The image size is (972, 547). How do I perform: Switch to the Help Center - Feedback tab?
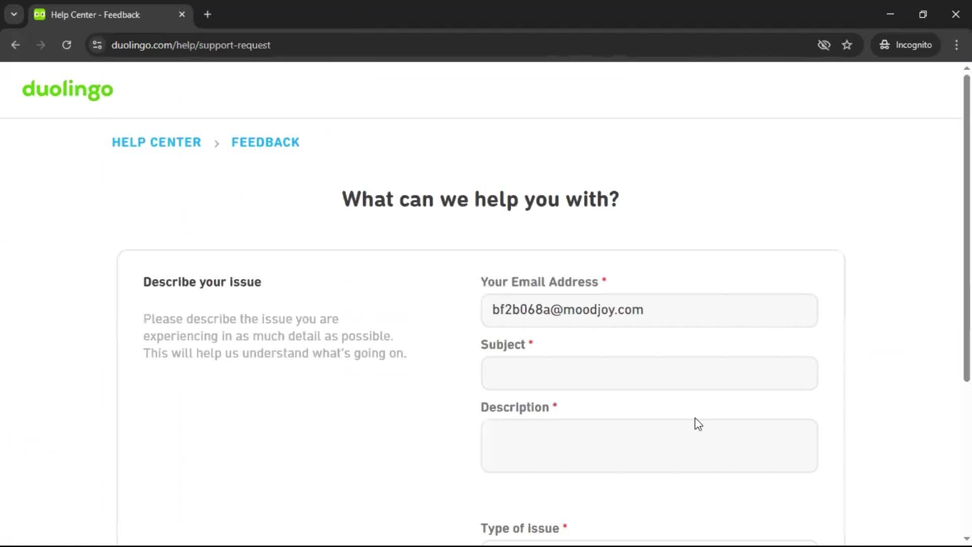pyautogui.click(x=96, y=15)
